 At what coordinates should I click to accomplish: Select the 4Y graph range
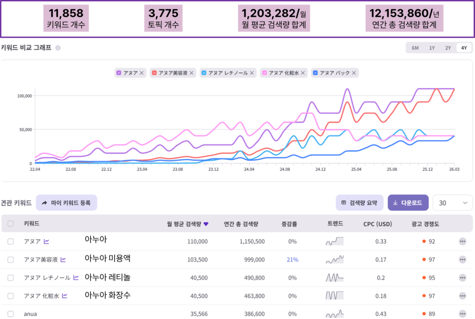pos(464,48)
